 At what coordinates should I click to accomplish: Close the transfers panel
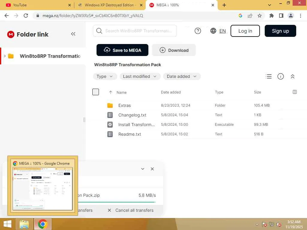pyautogui.click(x=152, y=169)
